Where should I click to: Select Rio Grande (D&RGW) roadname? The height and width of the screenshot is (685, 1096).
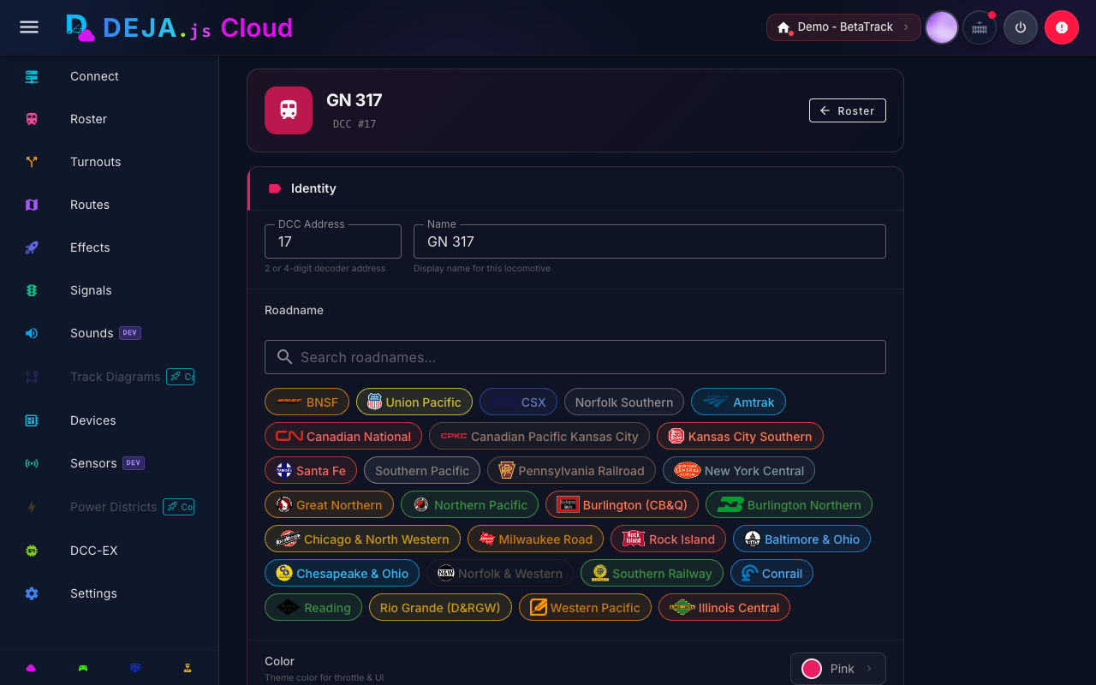440,608
